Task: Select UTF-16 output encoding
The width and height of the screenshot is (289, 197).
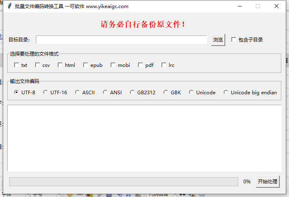Action: point(45,92)
